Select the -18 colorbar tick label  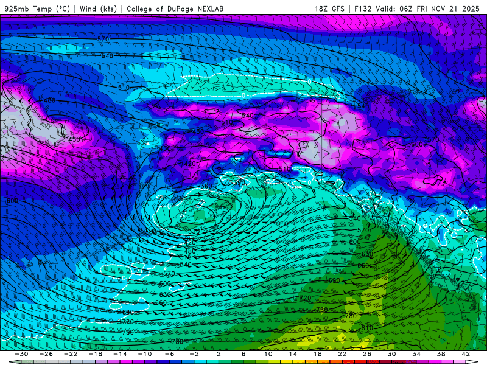click(x=96, y=354)
